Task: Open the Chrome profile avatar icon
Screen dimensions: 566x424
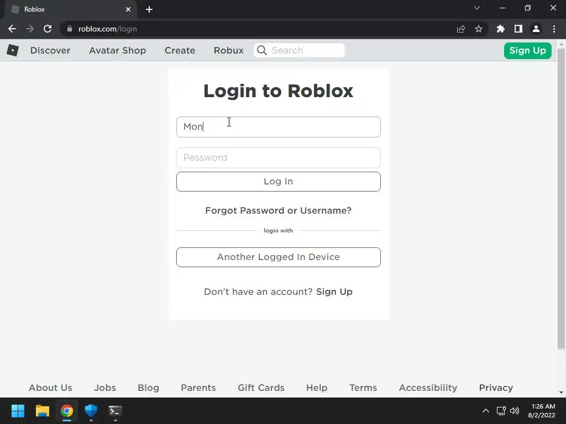Action: coord(536,29)
